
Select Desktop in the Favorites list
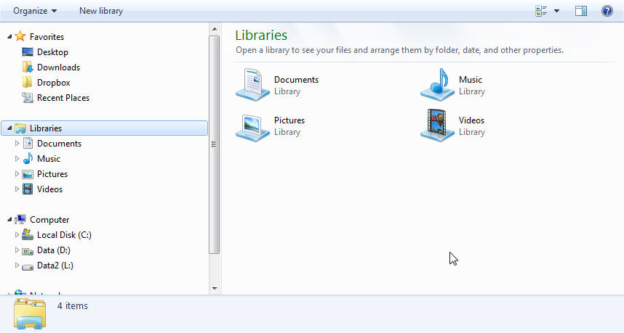52,52
